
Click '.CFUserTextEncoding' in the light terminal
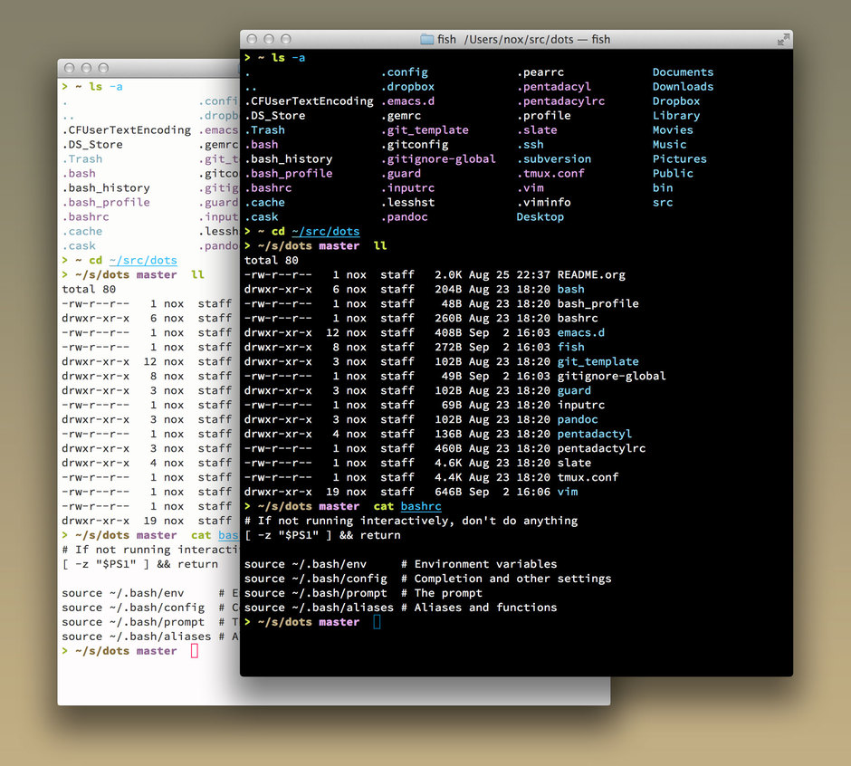click(x=127, y=130)
